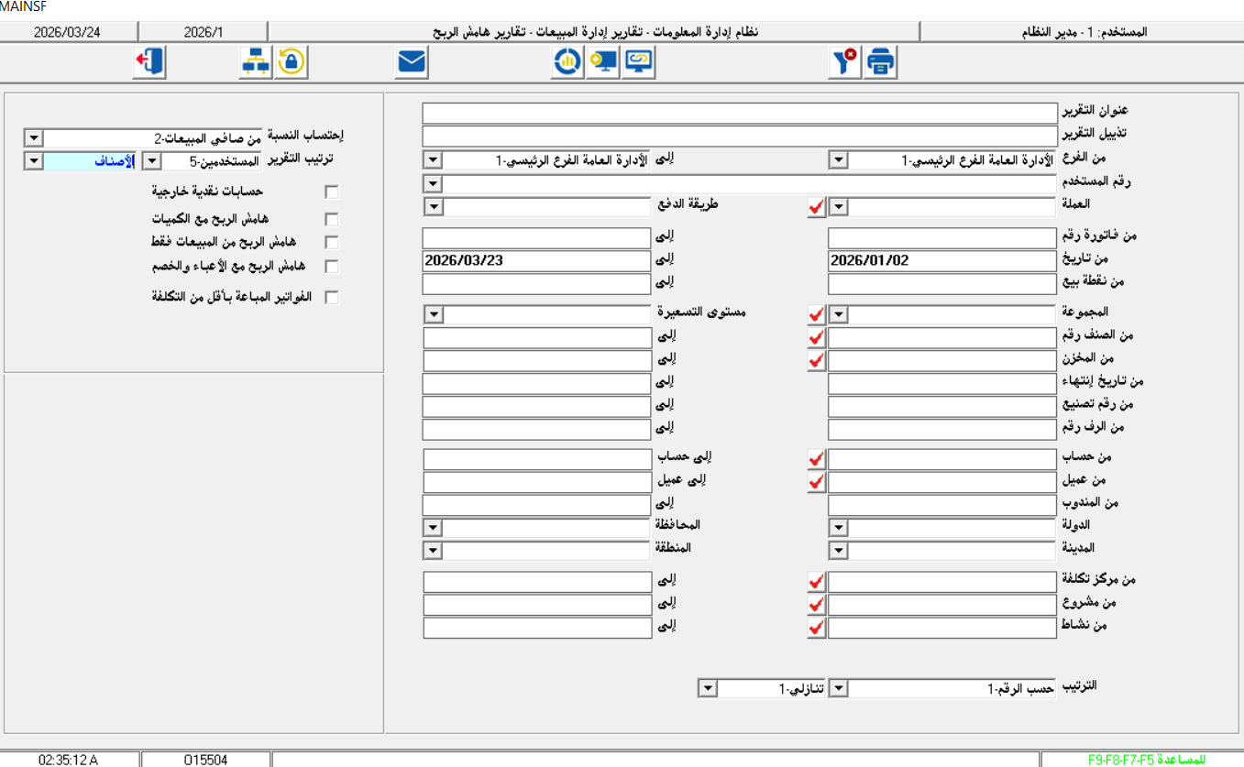
Task: Click the printer icon to print the report
Action: pos(879,62)
